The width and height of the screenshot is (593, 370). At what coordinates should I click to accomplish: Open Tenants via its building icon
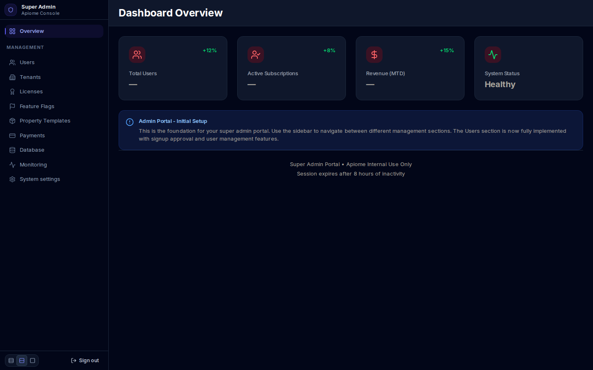[12, 77]
